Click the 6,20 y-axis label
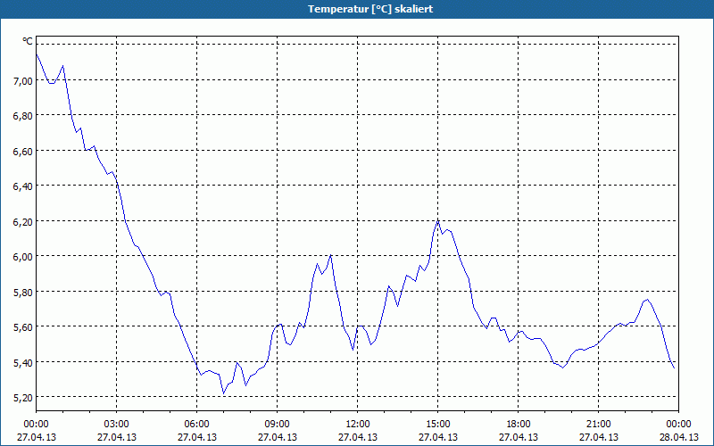Image resolution: width=714 pixels, height=446 pixels. 23,221
